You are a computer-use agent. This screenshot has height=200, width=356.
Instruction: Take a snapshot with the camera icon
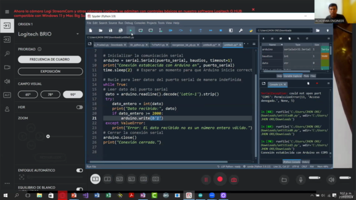(234, 180)
